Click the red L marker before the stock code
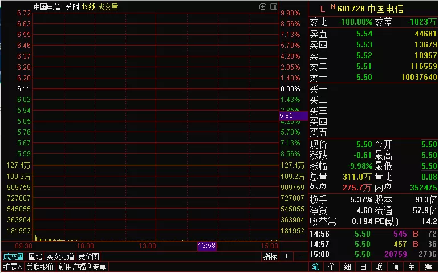This screenshot has height=273, width=439. pyautogui.click(x=322, y=9)
